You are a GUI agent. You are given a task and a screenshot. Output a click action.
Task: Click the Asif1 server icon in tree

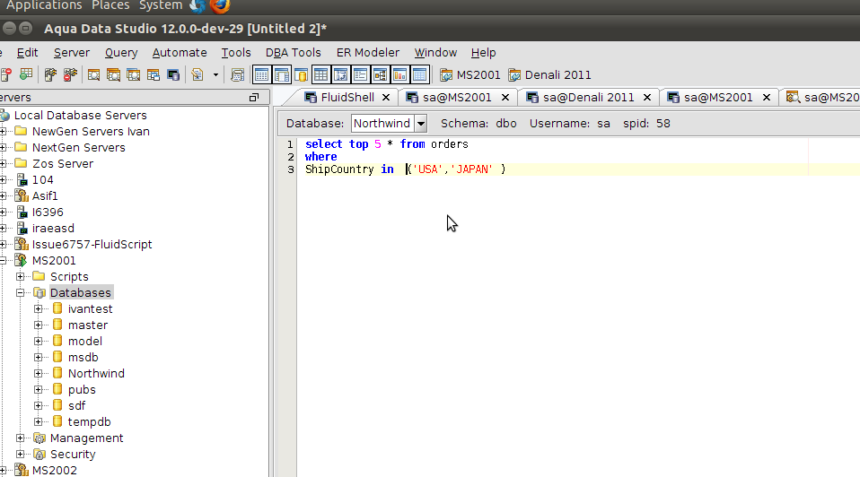pyautogui.click(x=22, y=195)
